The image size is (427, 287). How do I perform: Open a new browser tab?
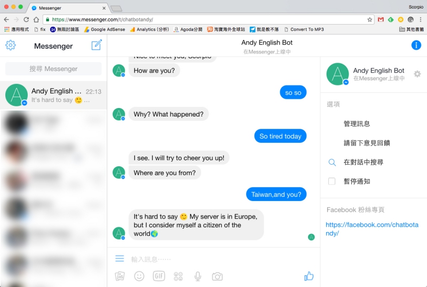[x=116, y=9]
